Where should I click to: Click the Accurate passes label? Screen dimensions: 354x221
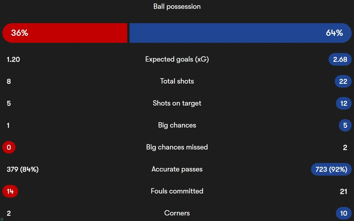coord(177,169)
